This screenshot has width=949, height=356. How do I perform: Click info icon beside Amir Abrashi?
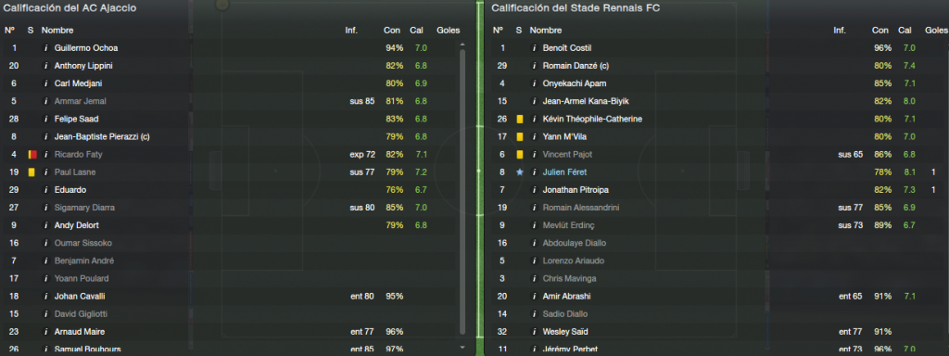pyautogui.click(x=534, y=296)
